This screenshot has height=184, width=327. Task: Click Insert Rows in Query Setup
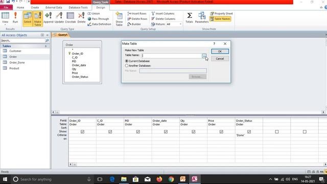pos(137,13)
